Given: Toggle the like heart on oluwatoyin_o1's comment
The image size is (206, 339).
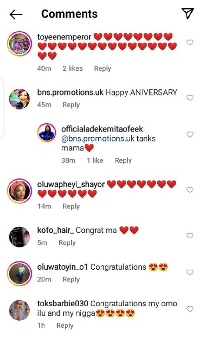Looking at the screenshot, I should pos(190,272).
